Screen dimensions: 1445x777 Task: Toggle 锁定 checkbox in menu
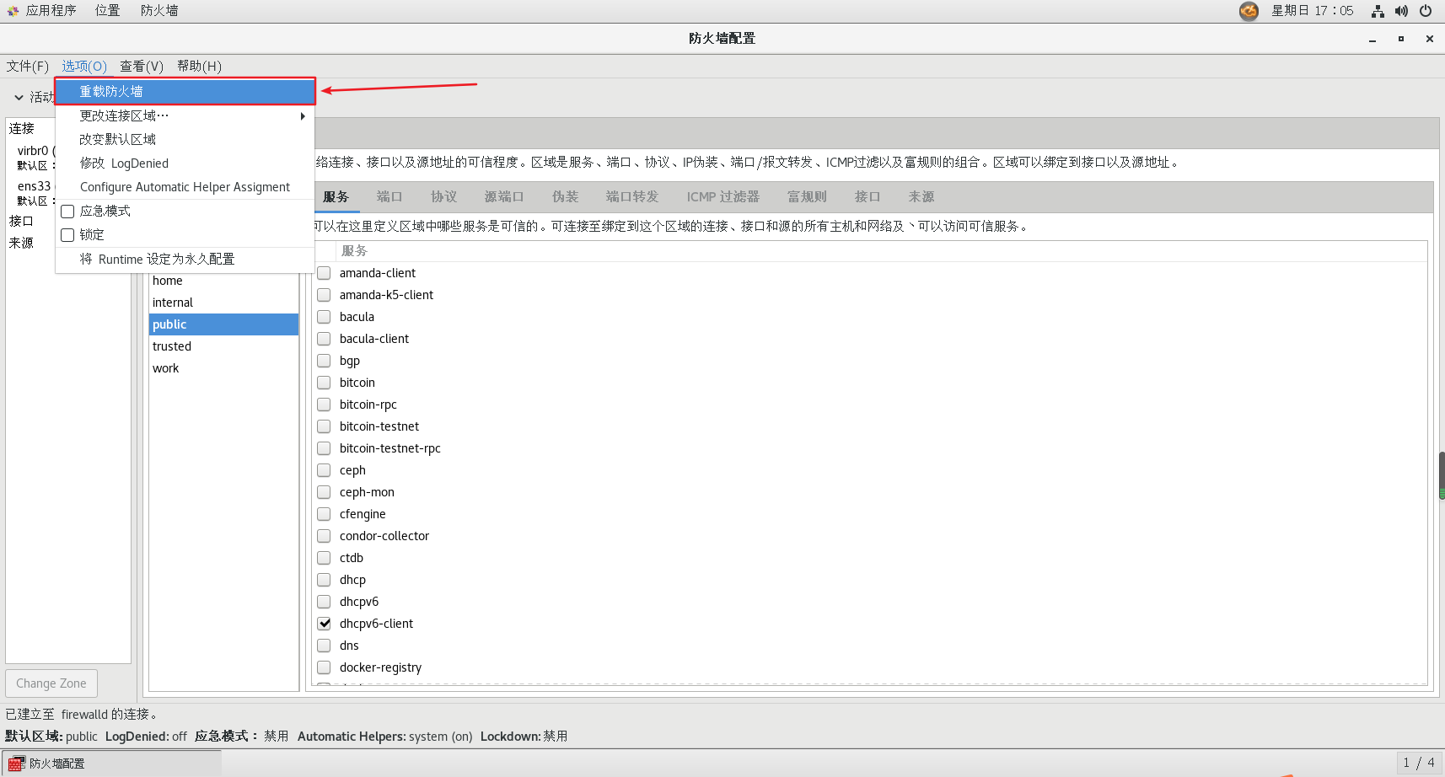tap(68, 235)
